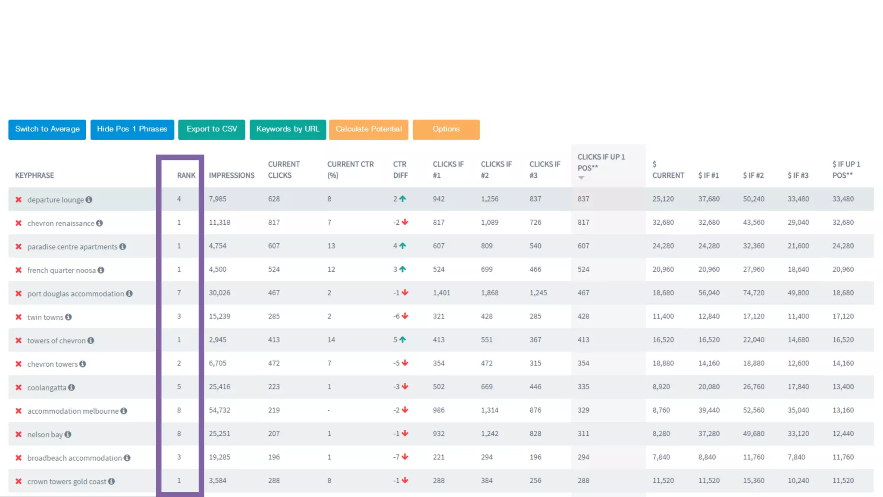The width and height of the screenshot is (883, 497).
Task: Toggle sort arrow under Clicks If Up 1 Pos
Action: click(581, 178)
